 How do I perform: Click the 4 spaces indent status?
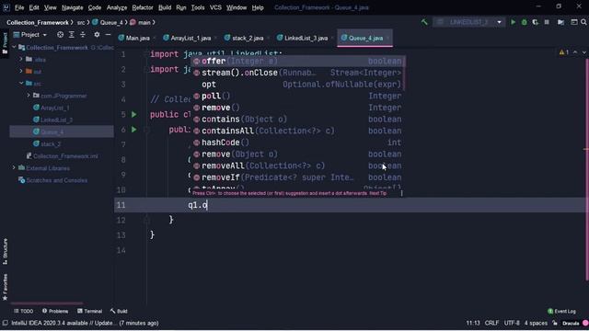click(536, 323)
